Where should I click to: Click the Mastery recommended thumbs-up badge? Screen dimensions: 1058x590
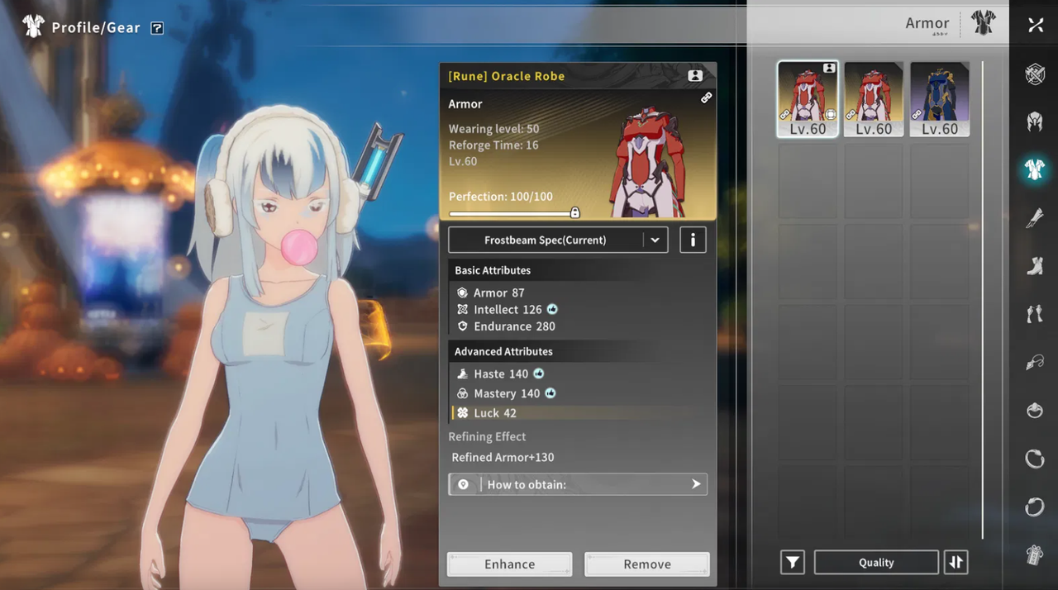pos(550,394)
